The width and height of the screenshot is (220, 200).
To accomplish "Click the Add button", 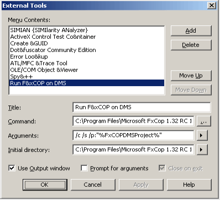I will click(x=191, y=30).
